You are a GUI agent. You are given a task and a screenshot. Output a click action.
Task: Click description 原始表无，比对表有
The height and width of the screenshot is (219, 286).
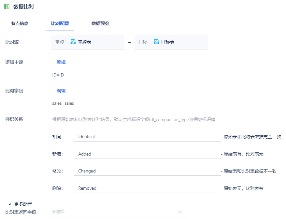[244, 188]
